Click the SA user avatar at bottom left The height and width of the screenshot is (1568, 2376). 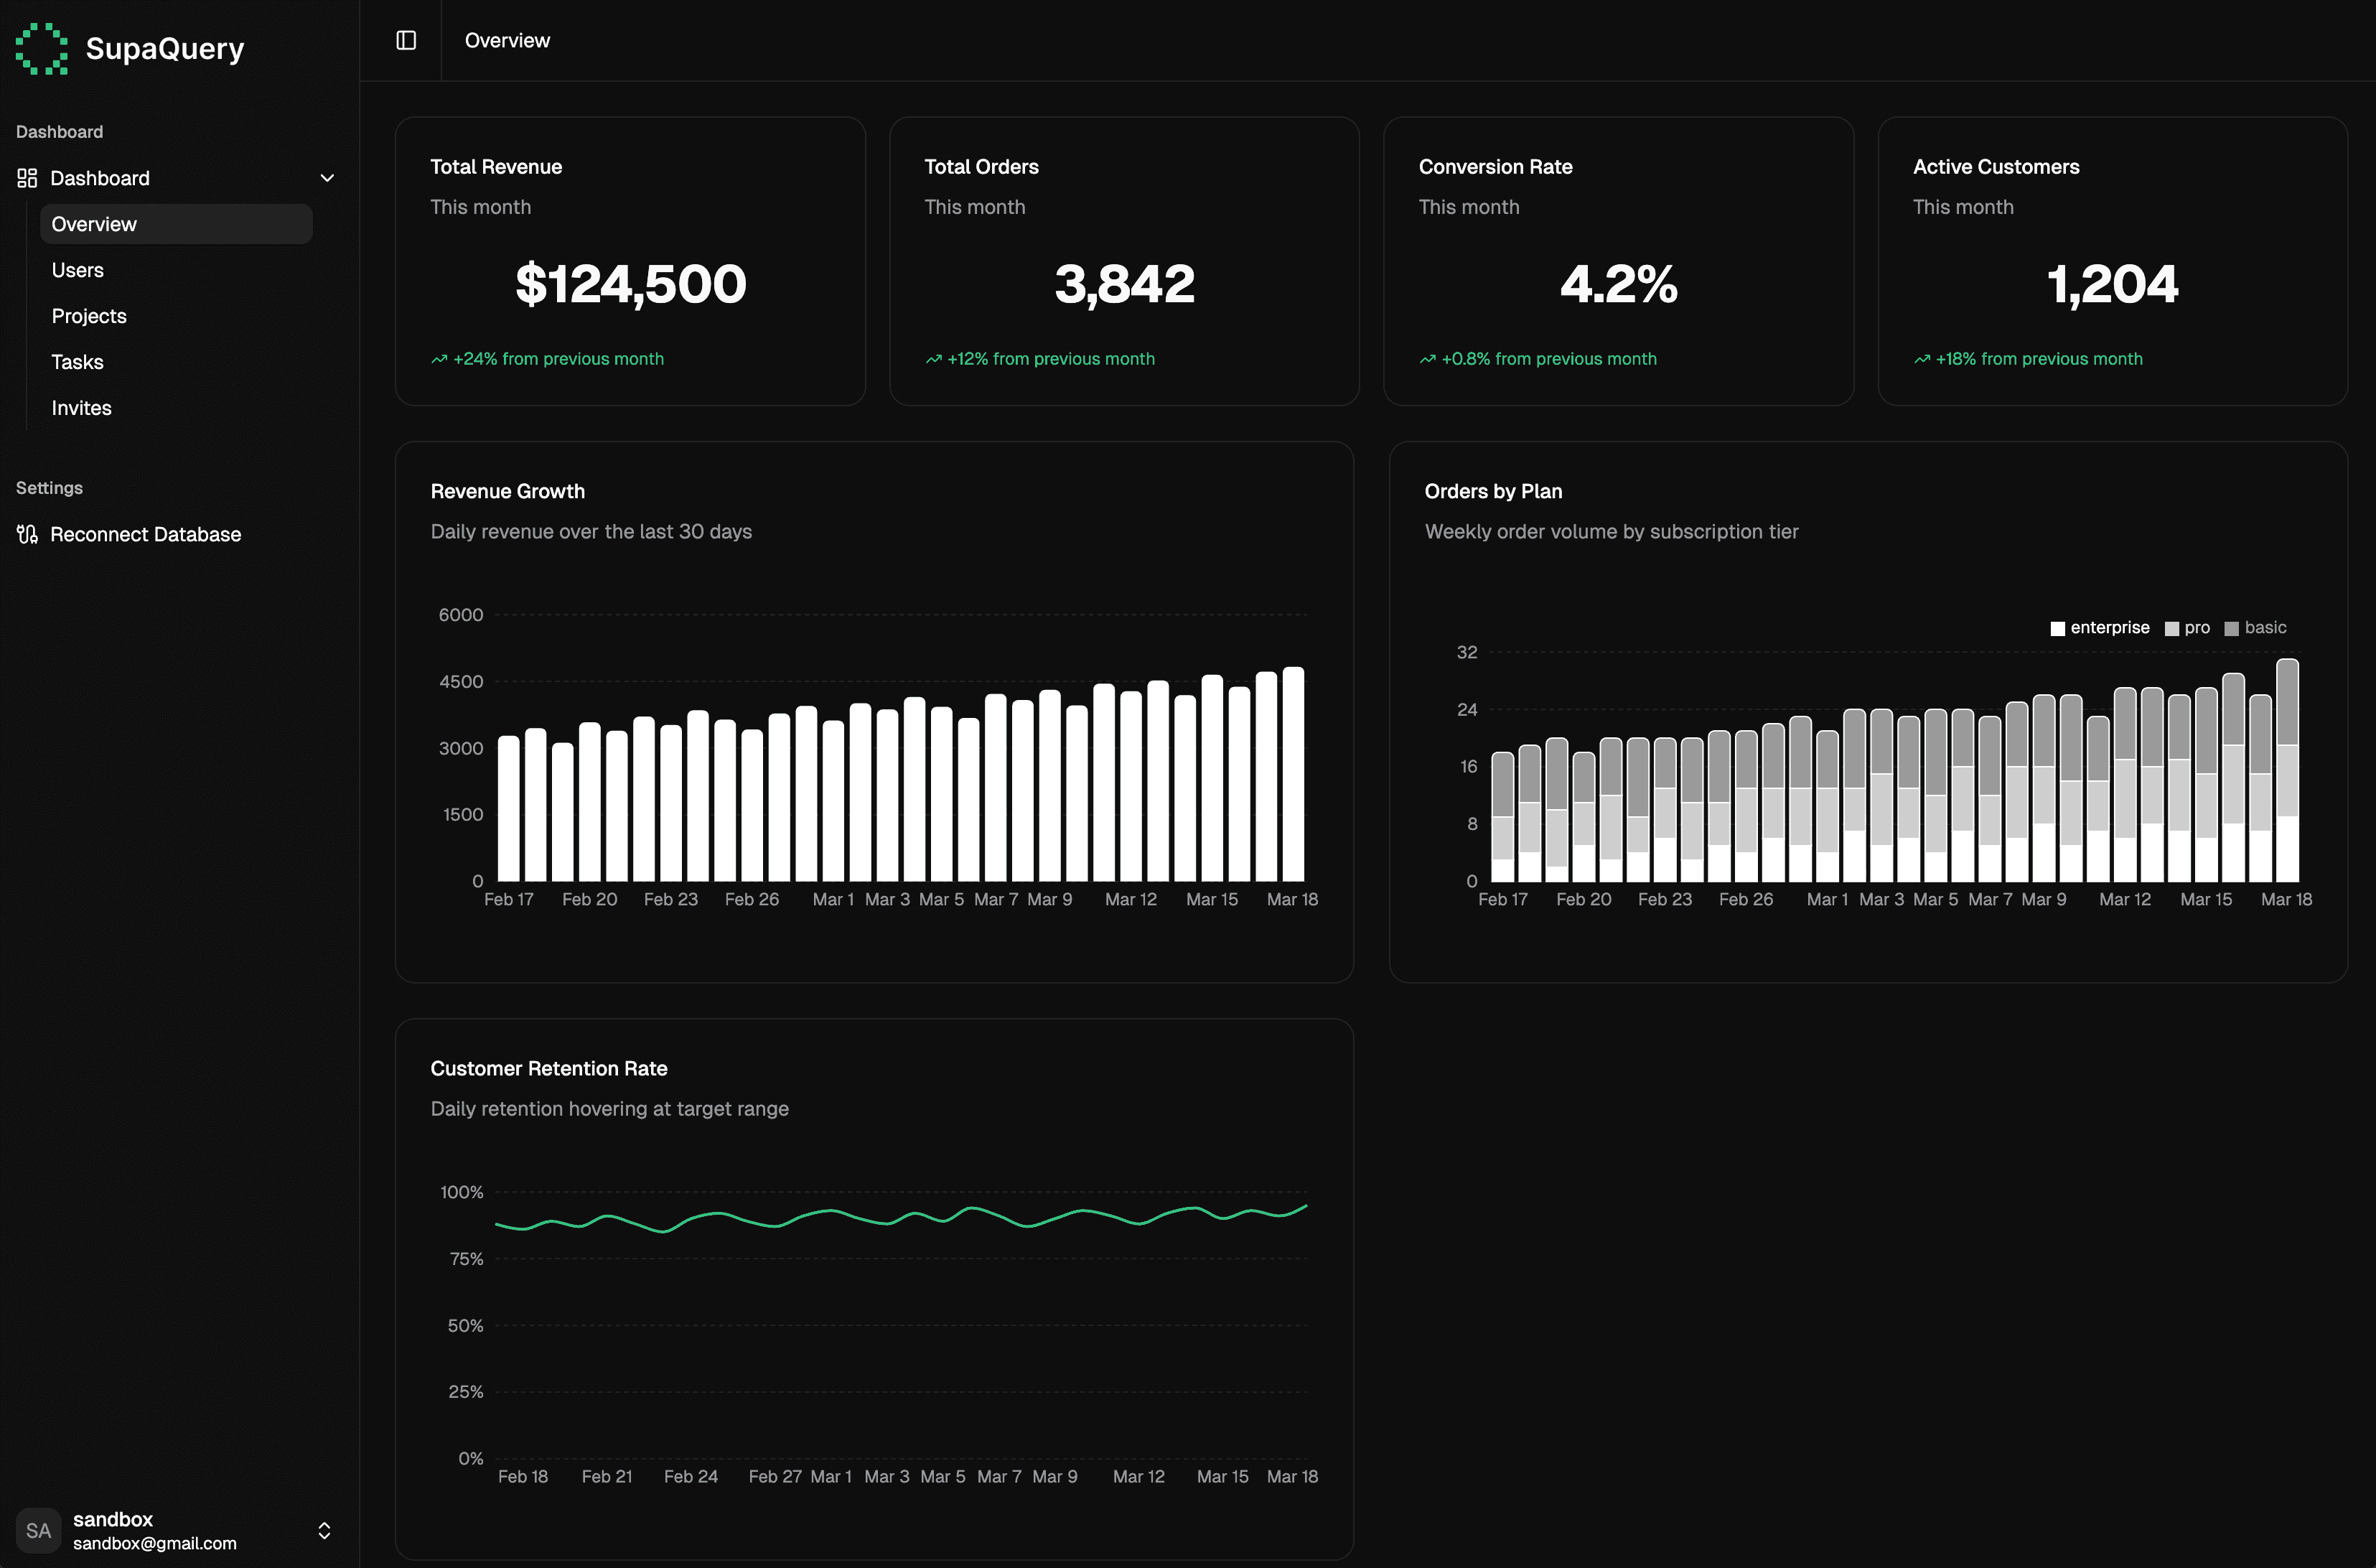tap(39, 1530)
